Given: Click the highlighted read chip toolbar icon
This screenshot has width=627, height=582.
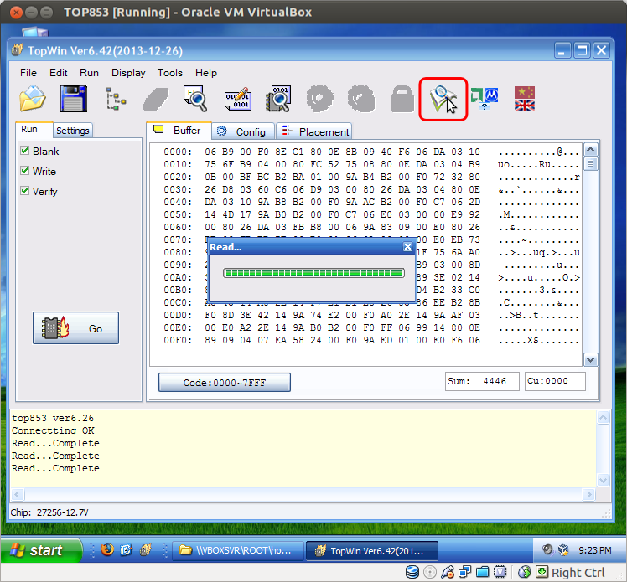Looking at the screenshot, I should pos(443,99).
